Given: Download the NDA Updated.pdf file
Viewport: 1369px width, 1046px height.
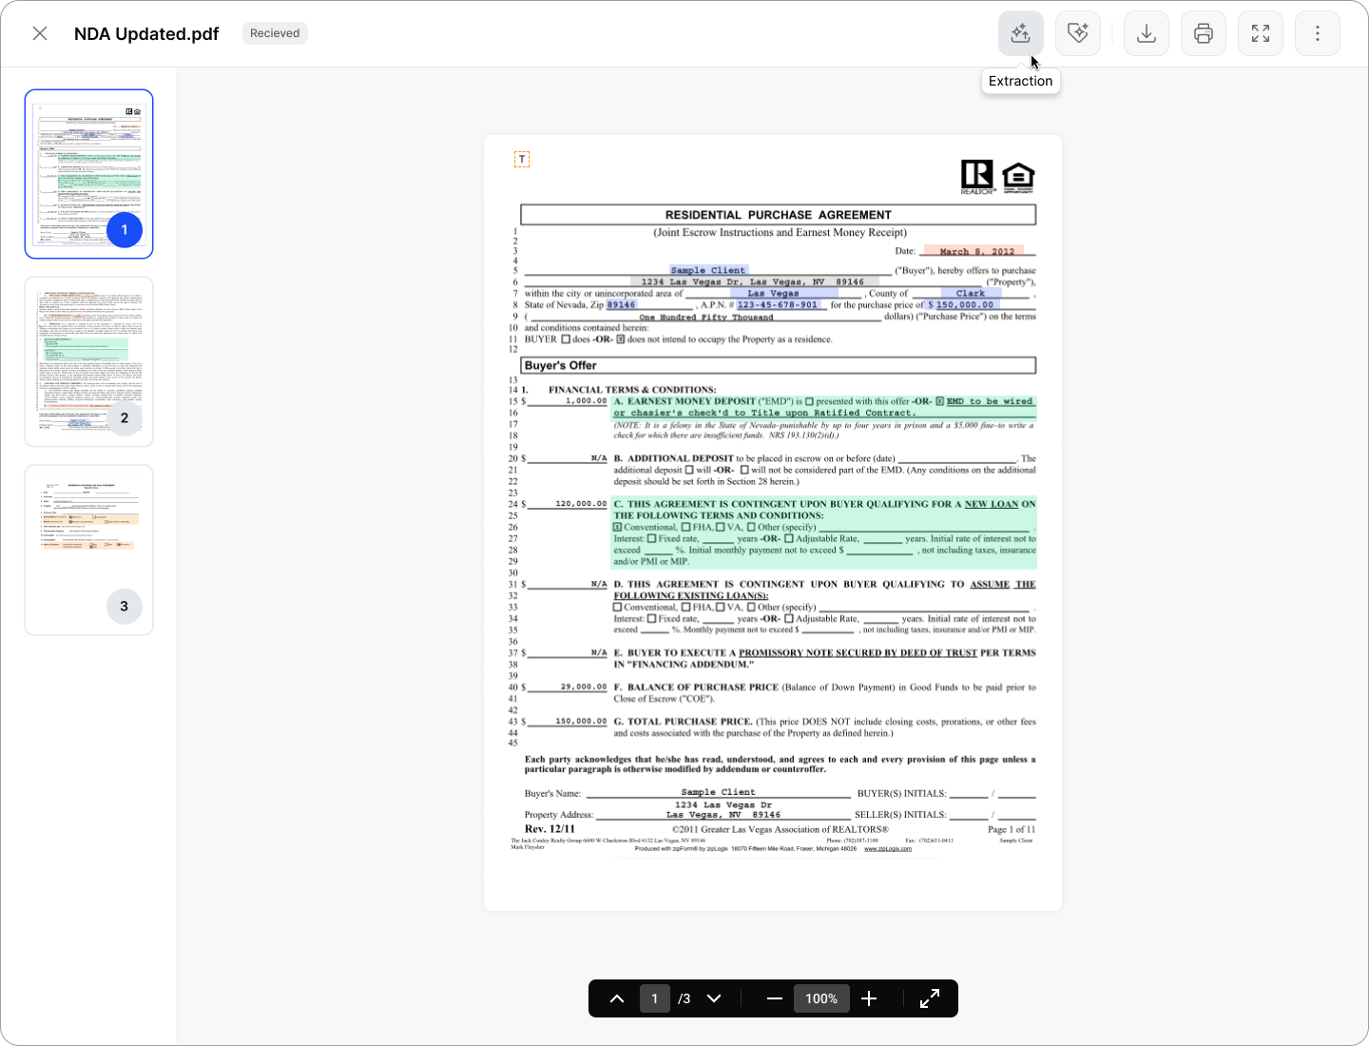Looking at the screenshot, I should (x=1146, y=33).
